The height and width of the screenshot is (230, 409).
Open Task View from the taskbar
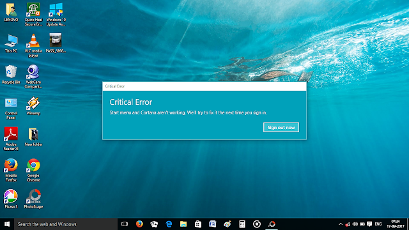tap(125, 224)
